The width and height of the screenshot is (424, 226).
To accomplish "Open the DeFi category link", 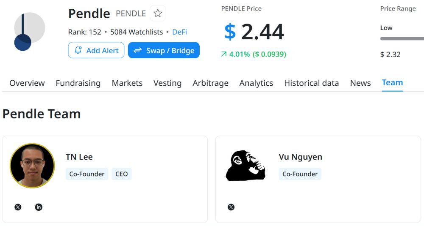I will click(179, 32).
